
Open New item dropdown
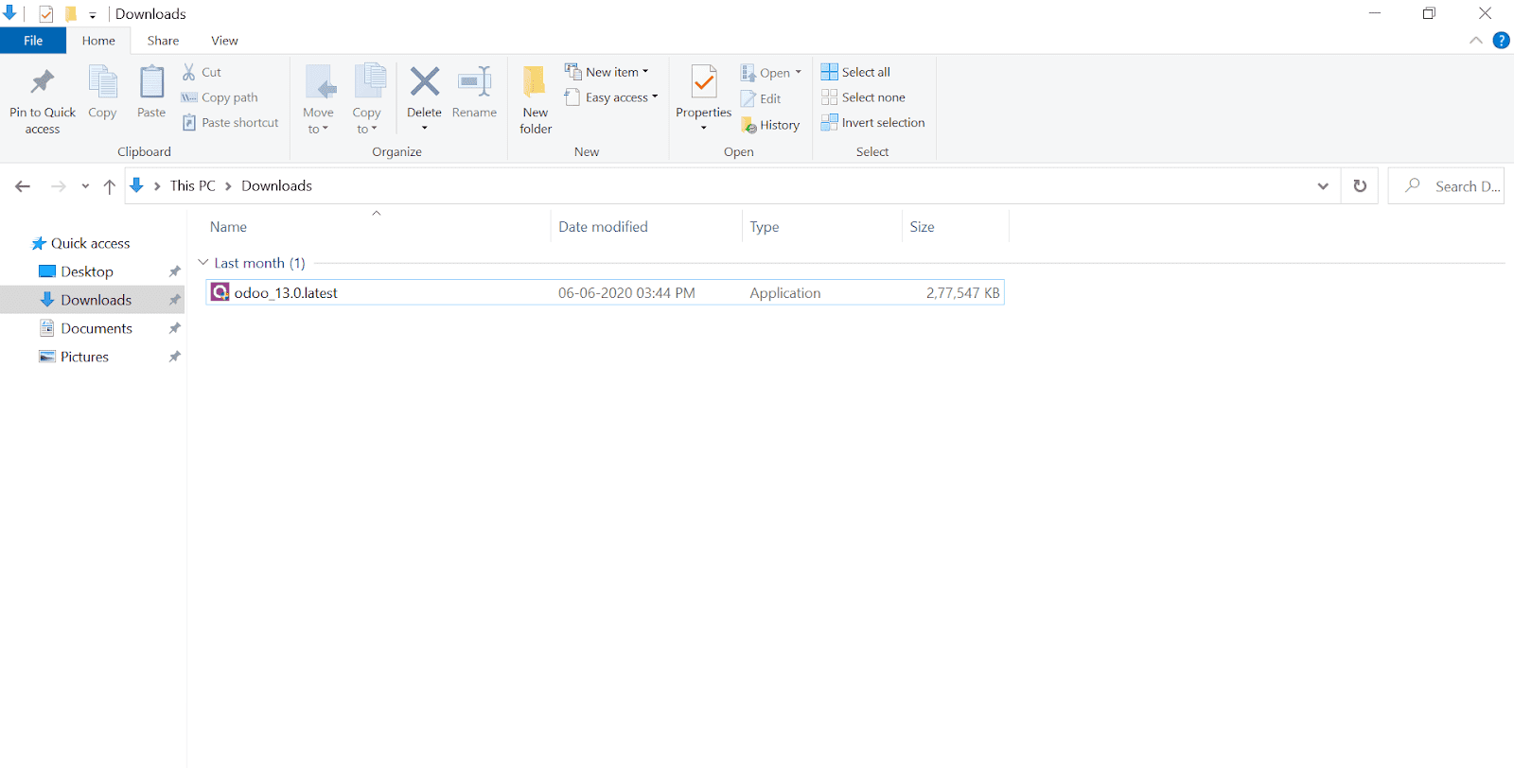[x=607, y=72]
